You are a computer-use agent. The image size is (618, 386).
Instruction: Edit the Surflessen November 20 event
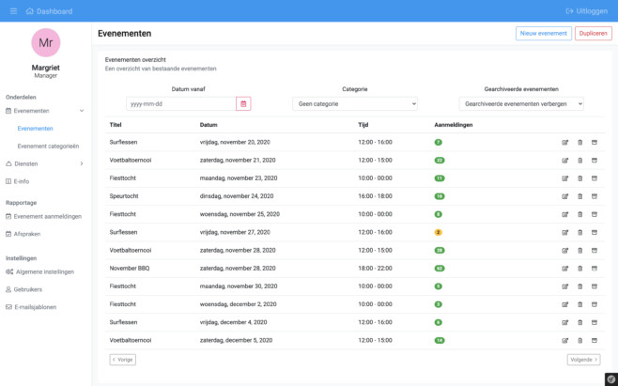click(565, 142)
